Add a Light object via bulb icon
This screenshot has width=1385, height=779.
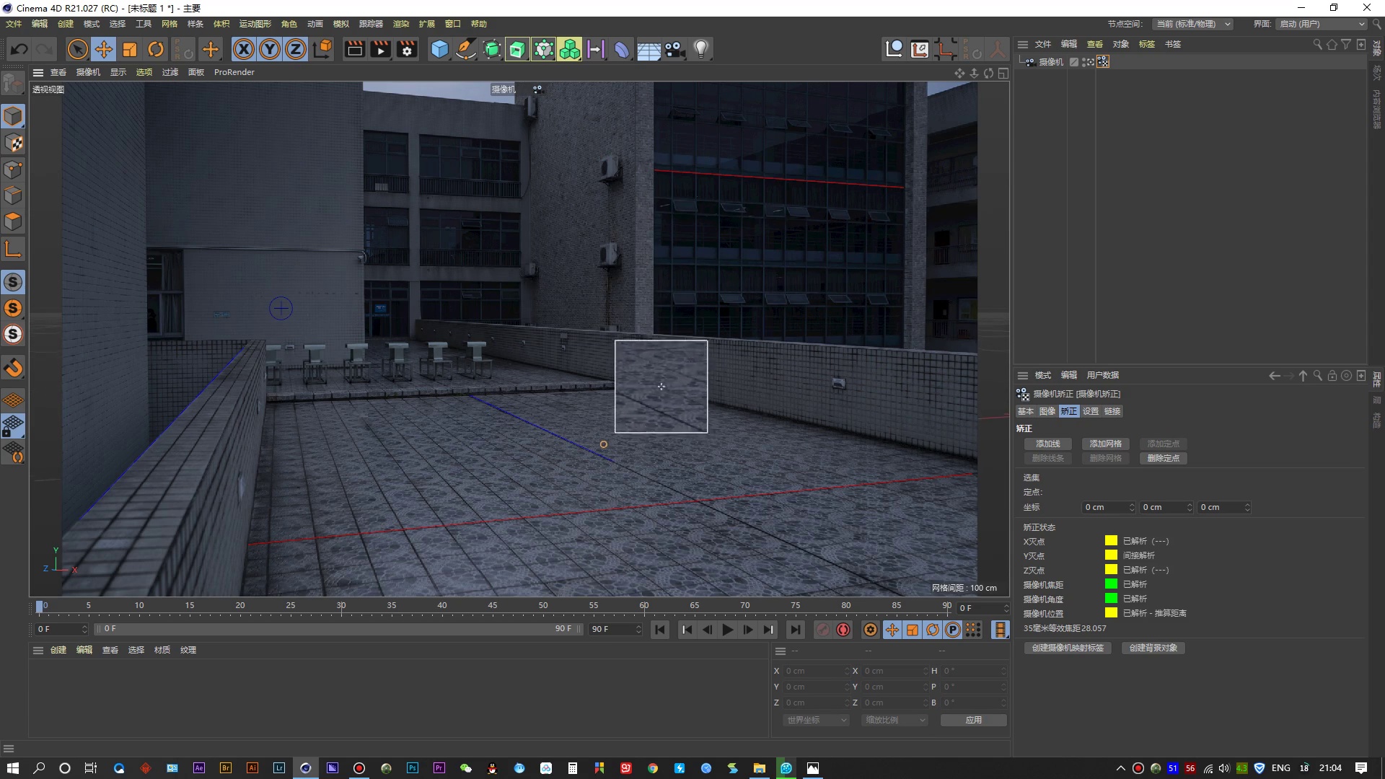tap(700, 49)
